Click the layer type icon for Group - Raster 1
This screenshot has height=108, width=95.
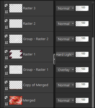coord(6,67)
